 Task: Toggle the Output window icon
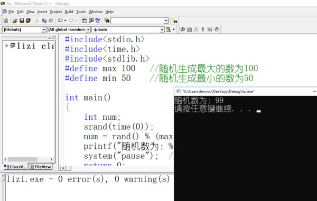point(91,21)
